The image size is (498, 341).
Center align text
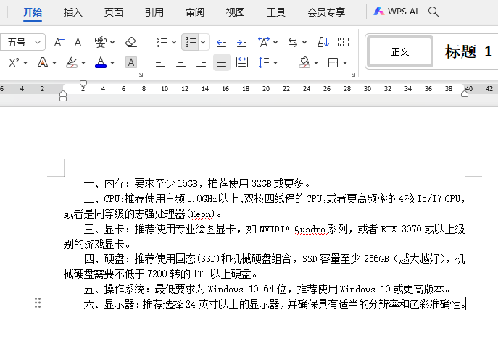180,62
